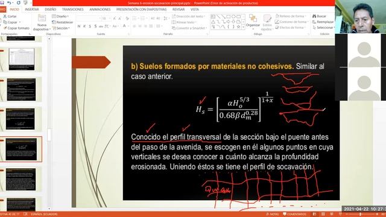
Task: Decrease the font size
Action: pos(120,19)
